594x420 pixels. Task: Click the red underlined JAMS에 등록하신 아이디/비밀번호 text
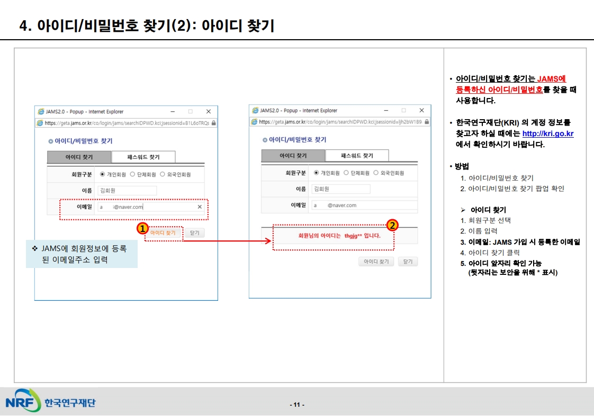pos(511,84)
